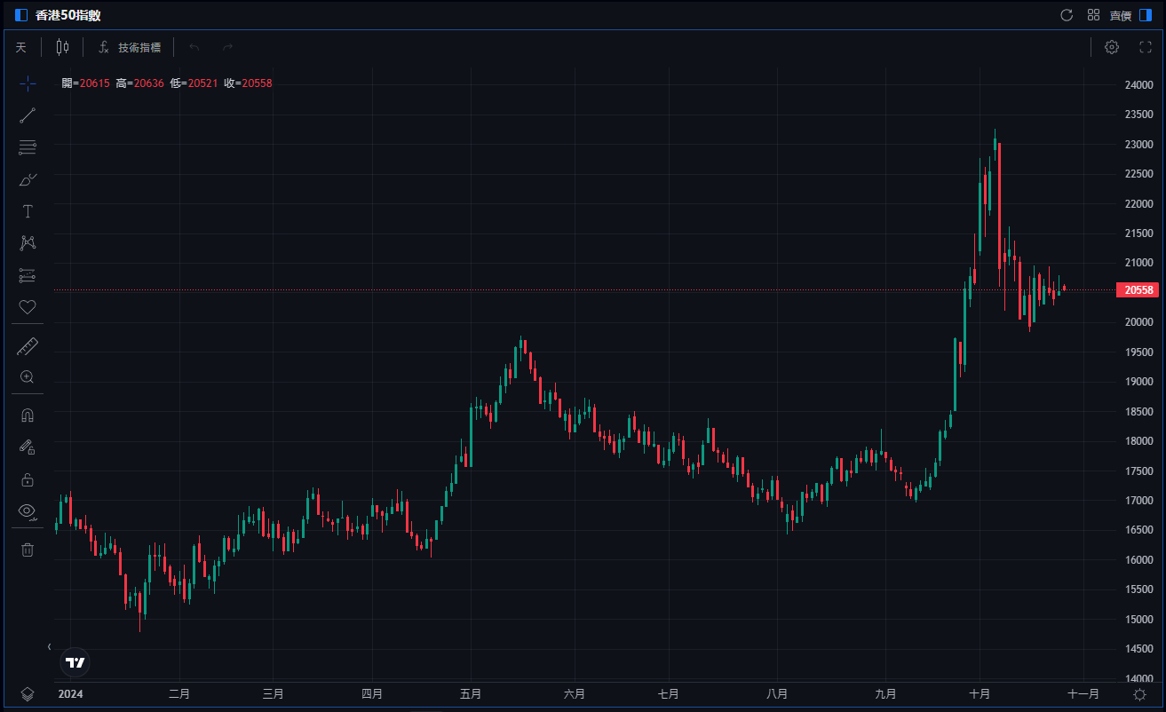Screen dimensions: 1166x712
Task: Toggle stay-in-drawing-mode pencil lock
Action: tap(28, 447)
